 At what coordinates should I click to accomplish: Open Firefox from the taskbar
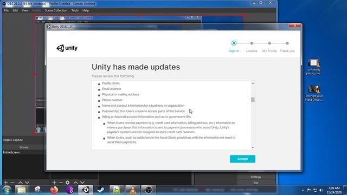coord(54,190)
